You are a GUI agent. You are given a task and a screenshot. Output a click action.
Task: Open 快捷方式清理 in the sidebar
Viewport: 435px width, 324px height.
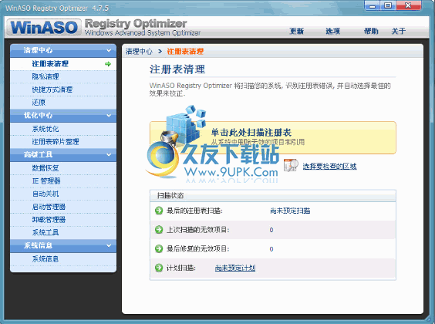pyautogui.click(x=63, y=89)
